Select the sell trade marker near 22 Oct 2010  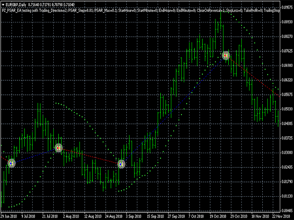[226, 55]
